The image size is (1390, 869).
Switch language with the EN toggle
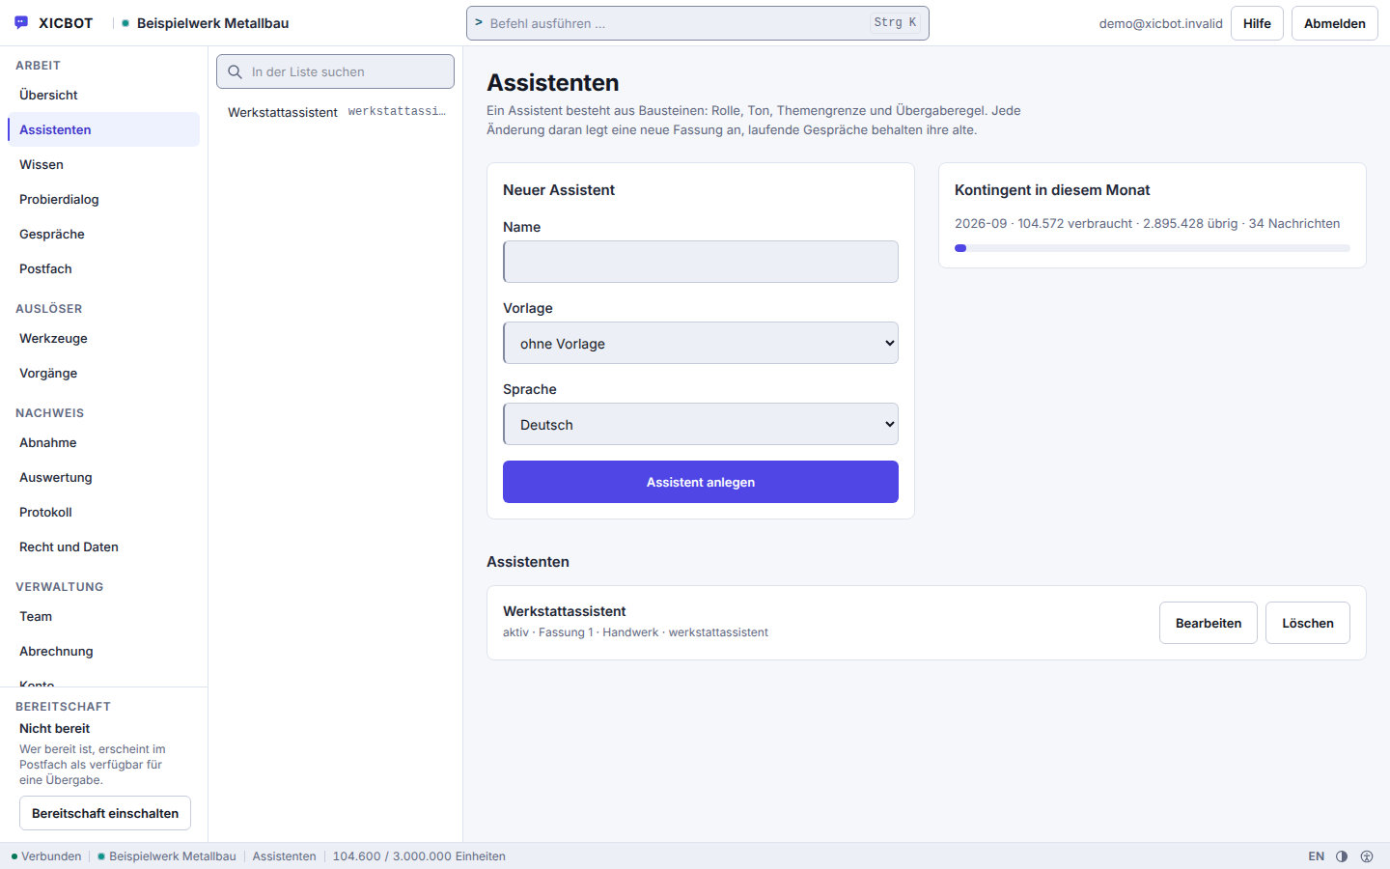click(x=1317, y=856)
